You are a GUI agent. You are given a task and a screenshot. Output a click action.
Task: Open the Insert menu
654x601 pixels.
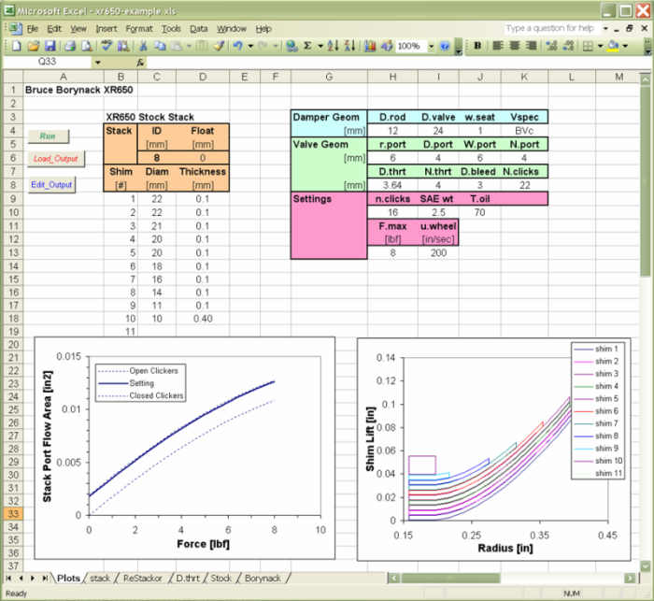107,29
